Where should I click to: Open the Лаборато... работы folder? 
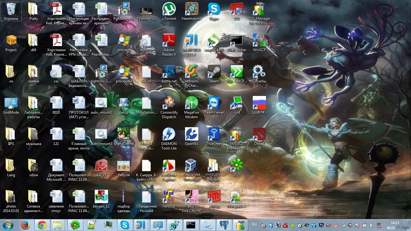pyautogui.click(x=34, y=108)
